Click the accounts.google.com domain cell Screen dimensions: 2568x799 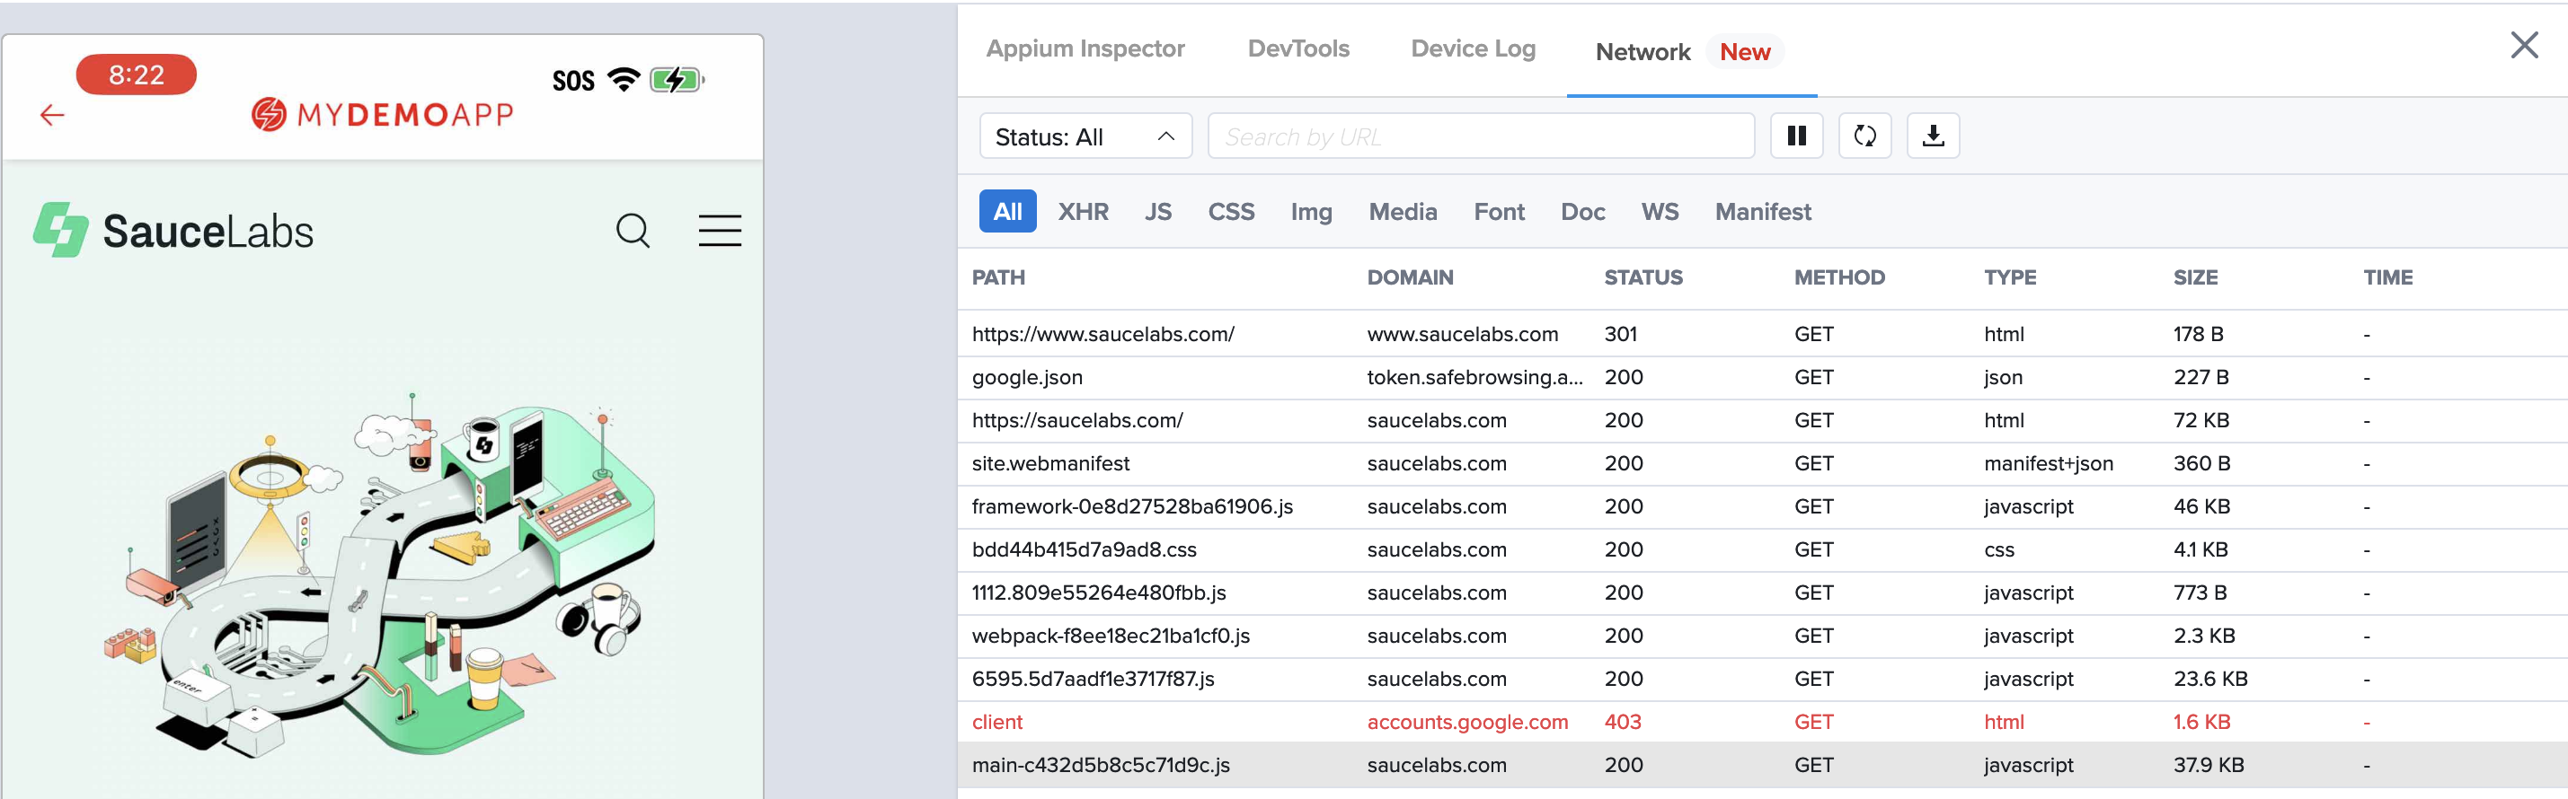pyautogui.click(x=1467, y=721)
